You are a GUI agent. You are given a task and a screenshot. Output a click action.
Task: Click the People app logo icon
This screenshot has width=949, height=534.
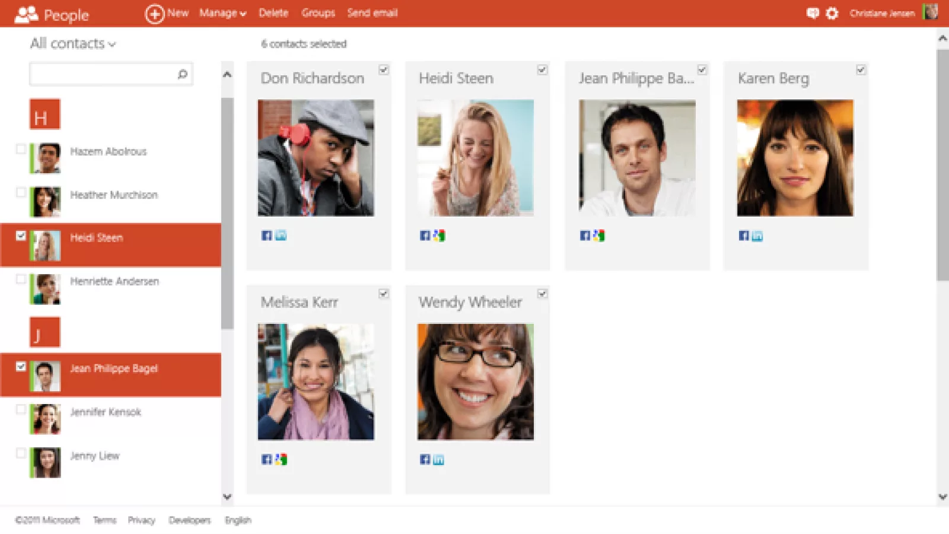tap(26, 14)
